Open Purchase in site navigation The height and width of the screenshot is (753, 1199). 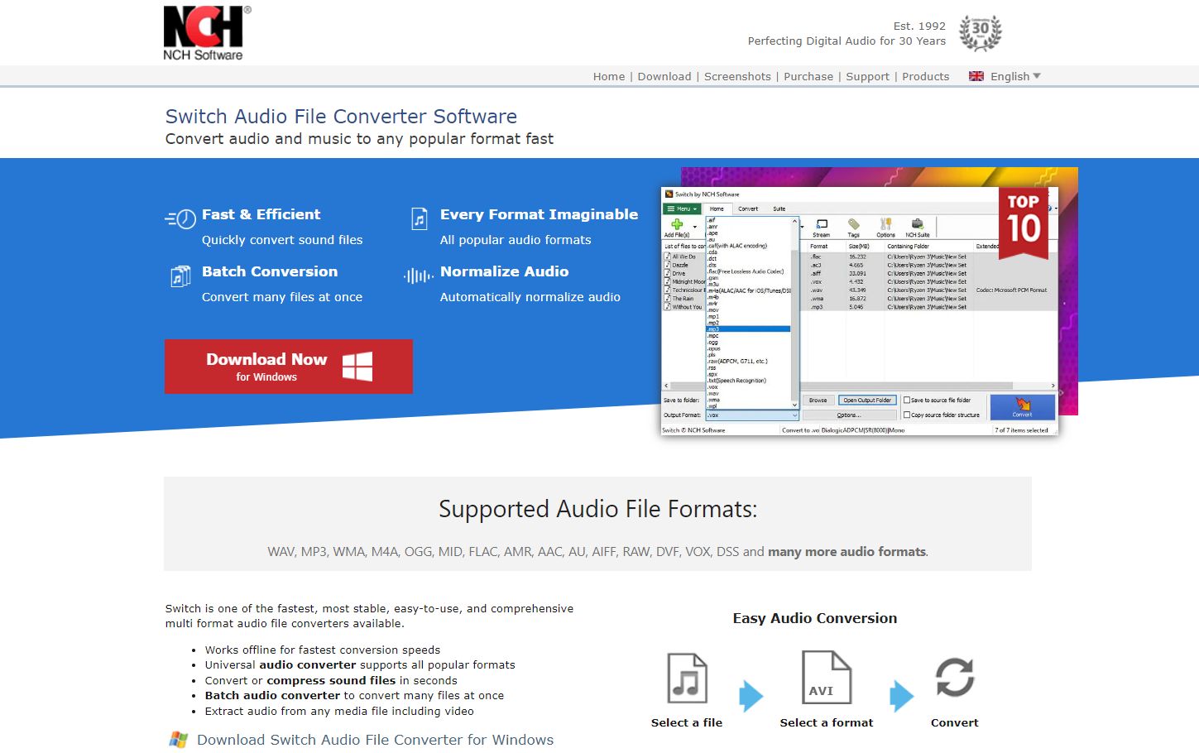click(x=808, y=76)
